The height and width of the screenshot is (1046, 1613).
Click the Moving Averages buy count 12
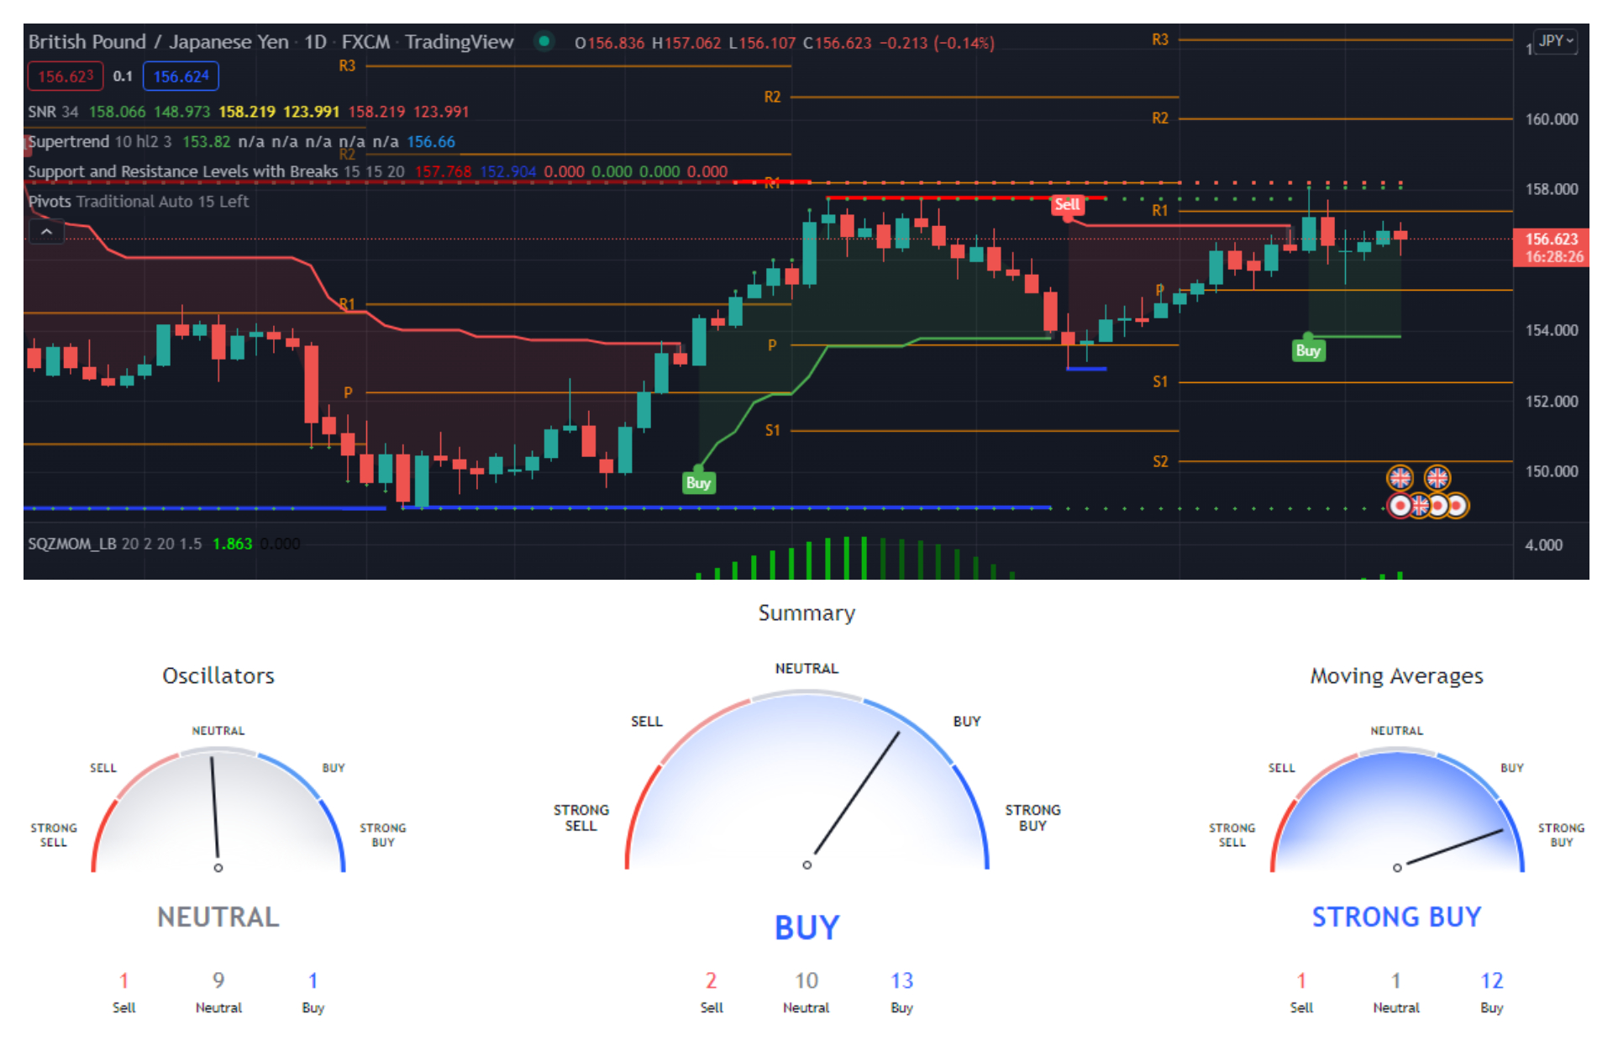pos(1491,980)
